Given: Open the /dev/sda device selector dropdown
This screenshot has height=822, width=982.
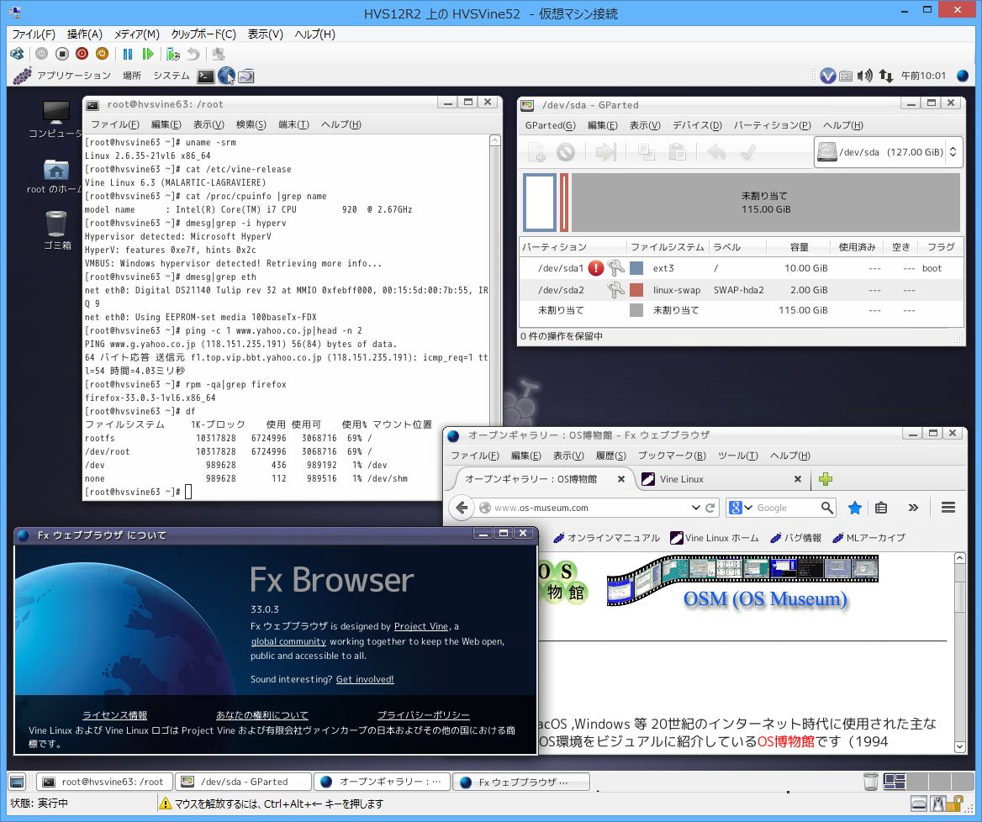Looking at the screenshot, I should tap(888, 152).
